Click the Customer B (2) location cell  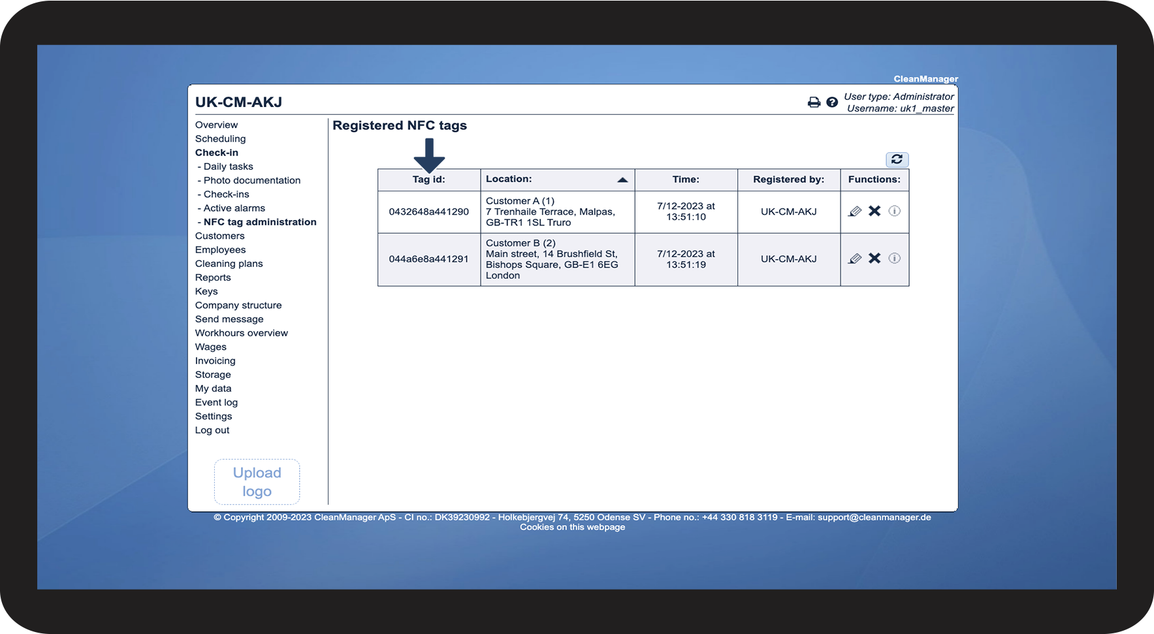coord(557,259)
